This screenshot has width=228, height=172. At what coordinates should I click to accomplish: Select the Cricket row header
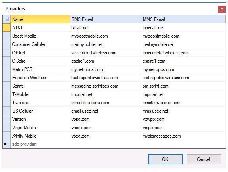point(7,53)
